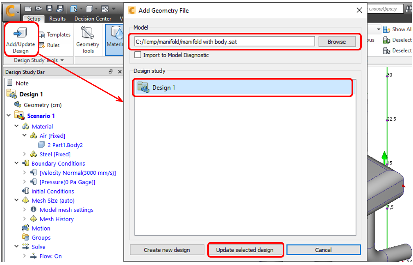Image resolution: width=413 pixels, height=265 pixels.
Task: Open the quick access toolbar customize arrow
Action: [x=114, y=9]
